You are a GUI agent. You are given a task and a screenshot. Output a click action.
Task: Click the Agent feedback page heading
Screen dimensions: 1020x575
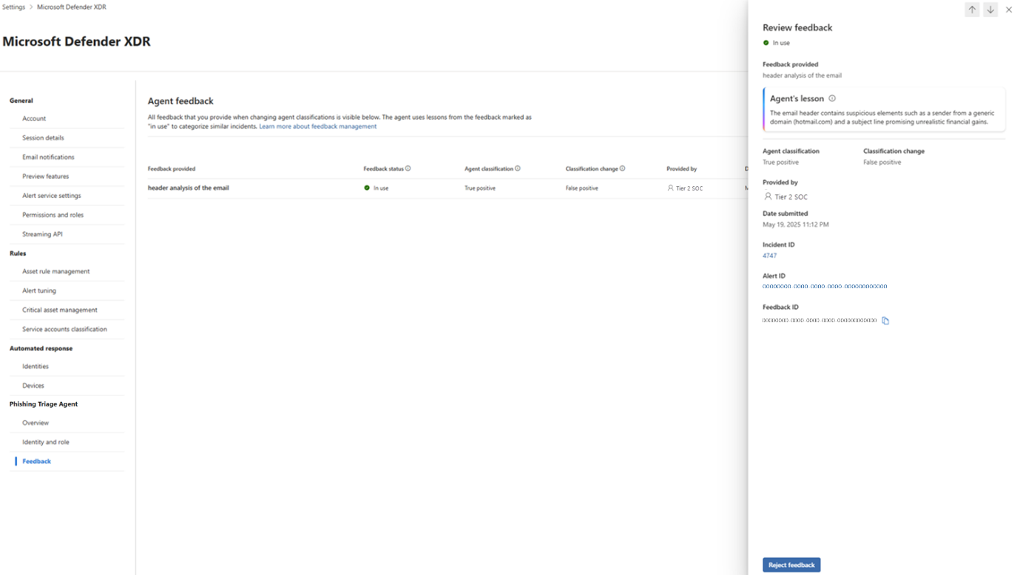point(180,101)
